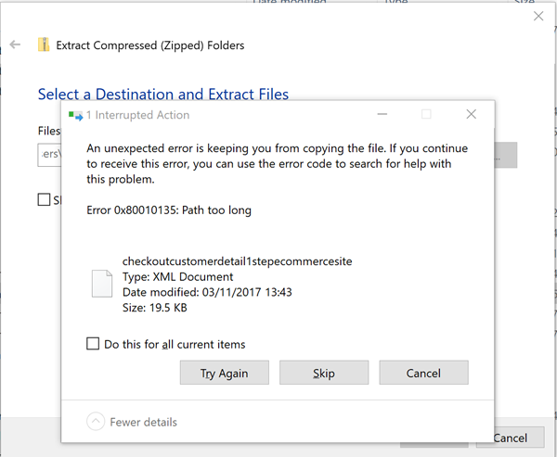The height and width of the screenshot is (457, 557).
Task: Click 'Date modified: 03/11/2017 13:43' text
Action: pos(207,292)
